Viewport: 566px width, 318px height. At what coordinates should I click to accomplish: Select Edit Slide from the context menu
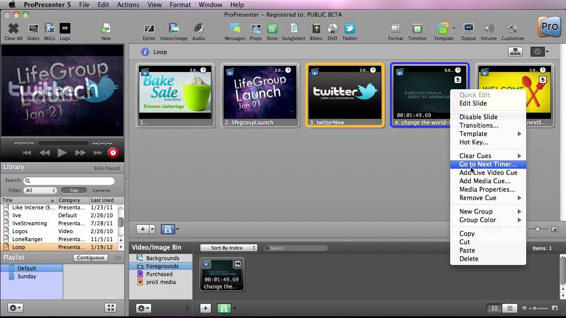pyautogui.click(x=488, y=103)
